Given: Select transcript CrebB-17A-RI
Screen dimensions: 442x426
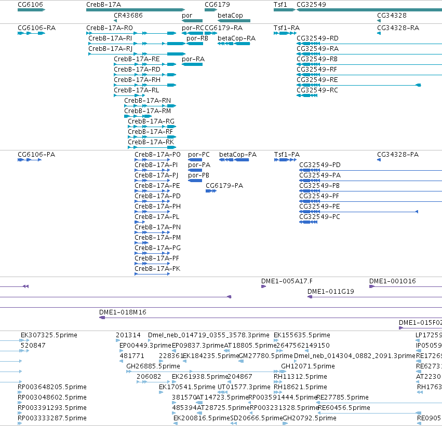Looking at the screenshot, I should point(137,44).
